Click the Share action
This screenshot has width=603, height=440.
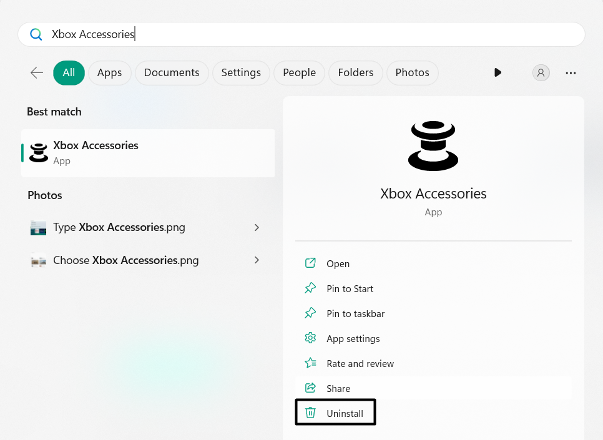click(338, 388)
